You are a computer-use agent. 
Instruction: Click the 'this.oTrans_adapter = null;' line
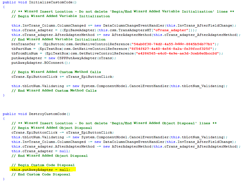coord(41,151)
